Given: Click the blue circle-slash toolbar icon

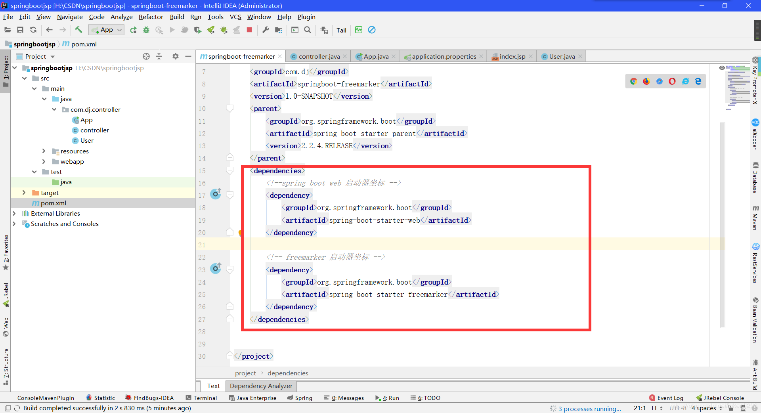Looking at the screenshot, I should 372,30.
